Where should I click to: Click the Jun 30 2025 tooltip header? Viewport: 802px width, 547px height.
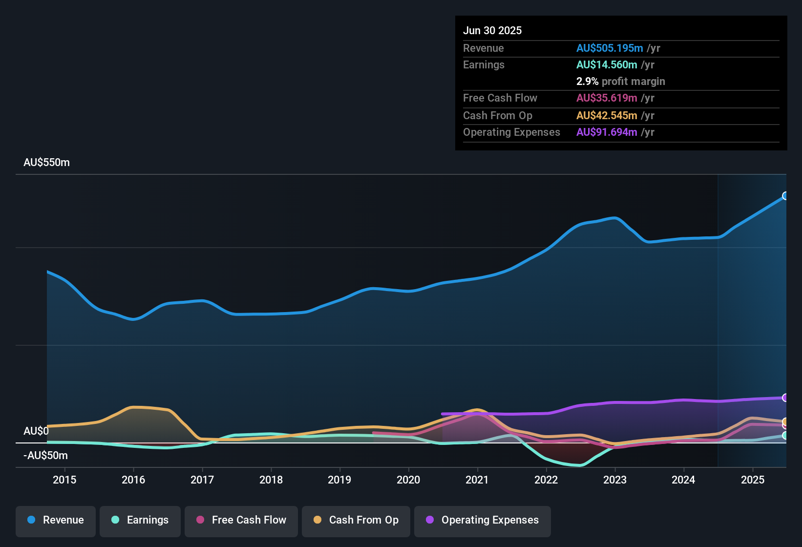tap(492, 30)
